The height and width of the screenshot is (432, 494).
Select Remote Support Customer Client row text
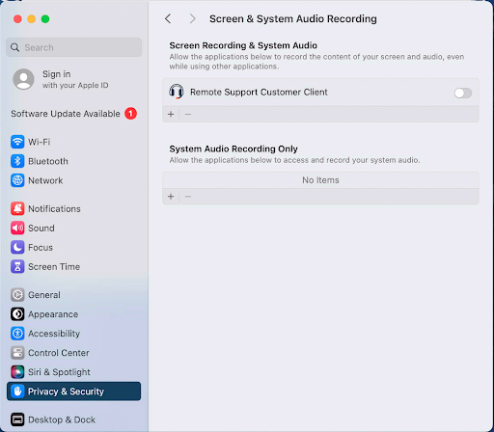pyautogui.click(x=259, y=92)
